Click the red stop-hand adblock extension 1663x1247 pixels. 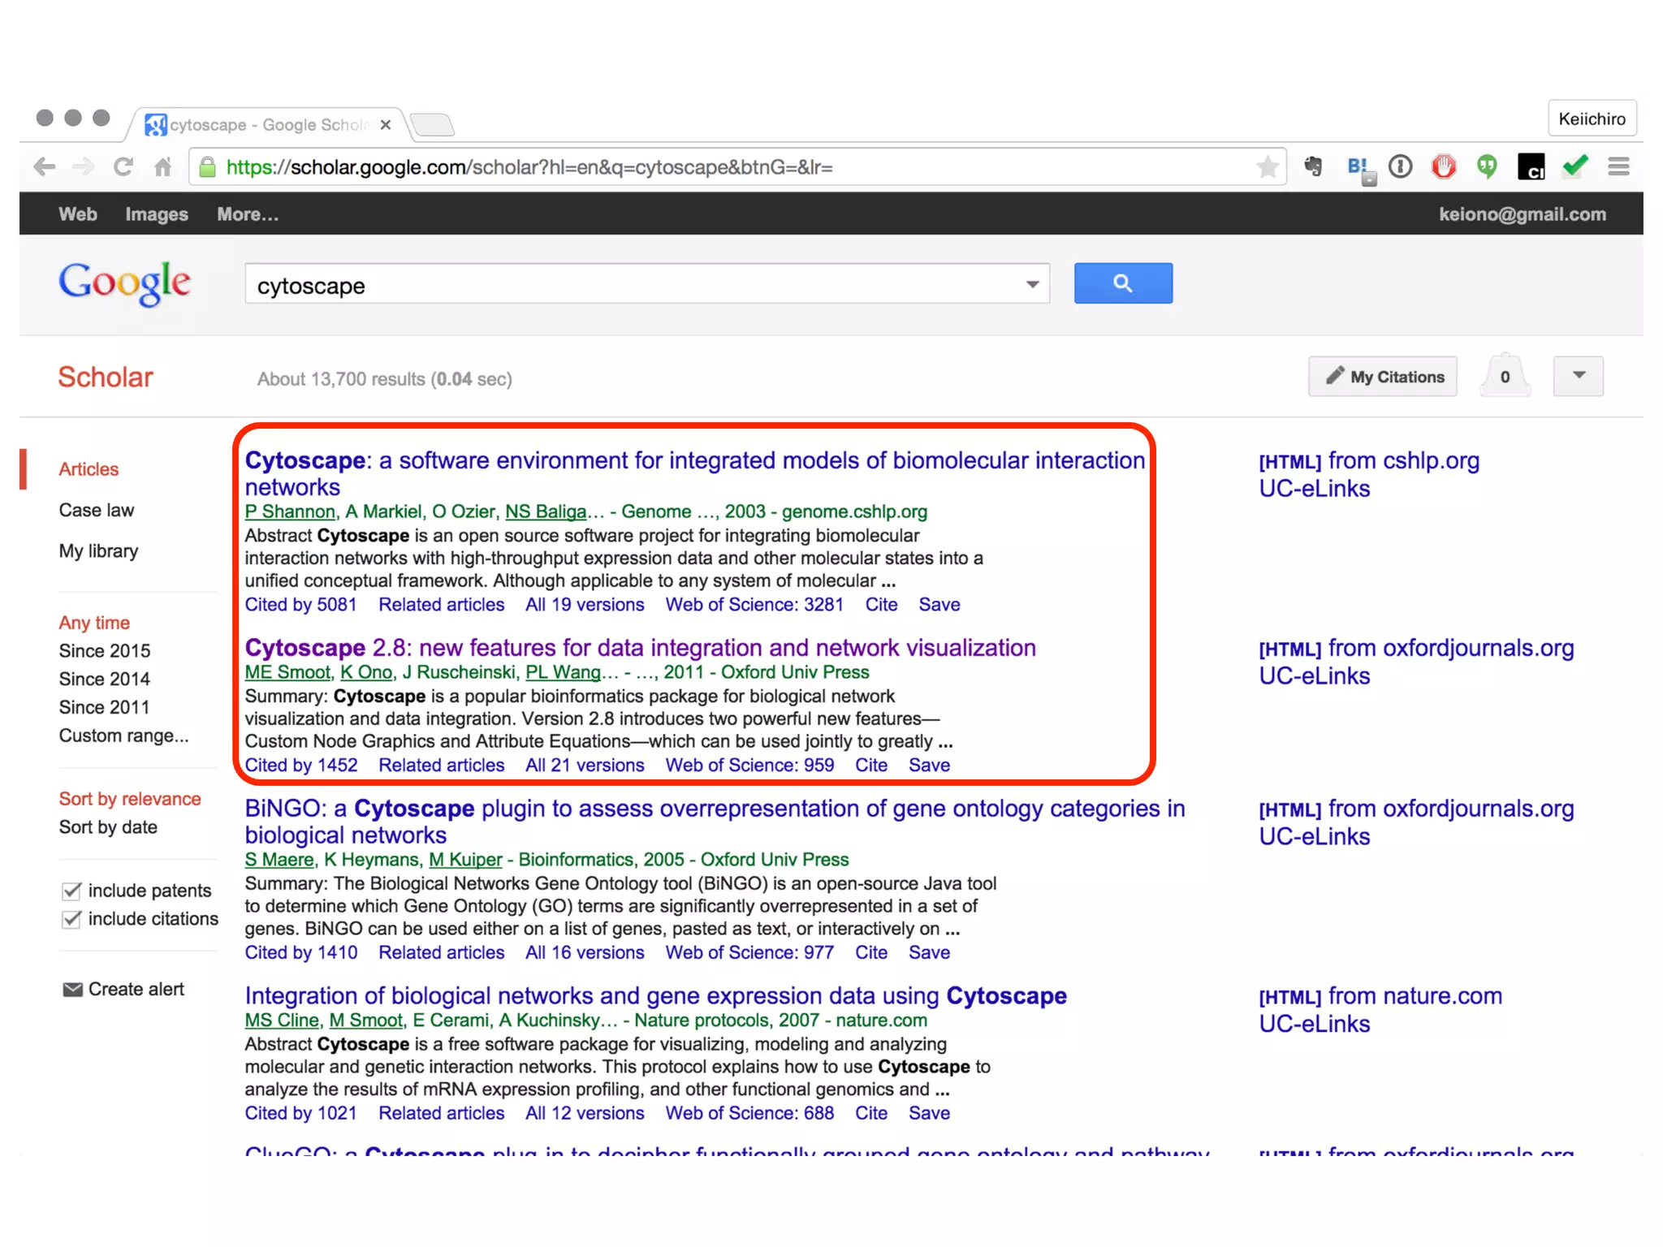[1444, 167]
